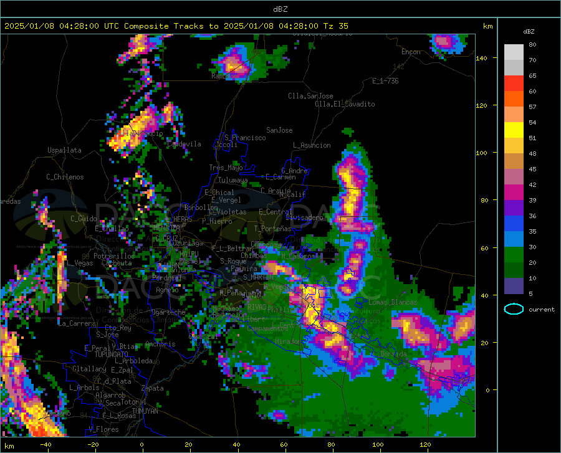Viewport: 561px width, 453px height.
Task: Click the Zapata label
Action: (153, 388)
